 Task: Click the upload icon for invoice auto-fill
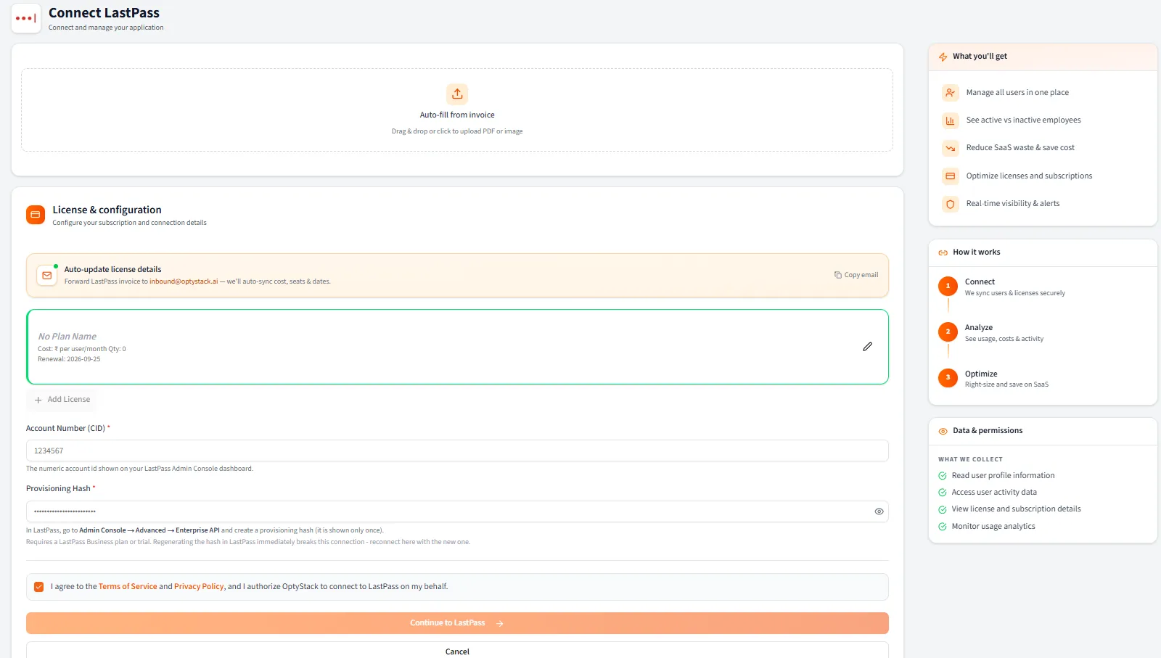457,94
